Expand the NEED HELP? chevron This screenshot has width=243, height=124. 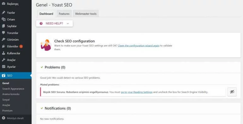(68, 23)
